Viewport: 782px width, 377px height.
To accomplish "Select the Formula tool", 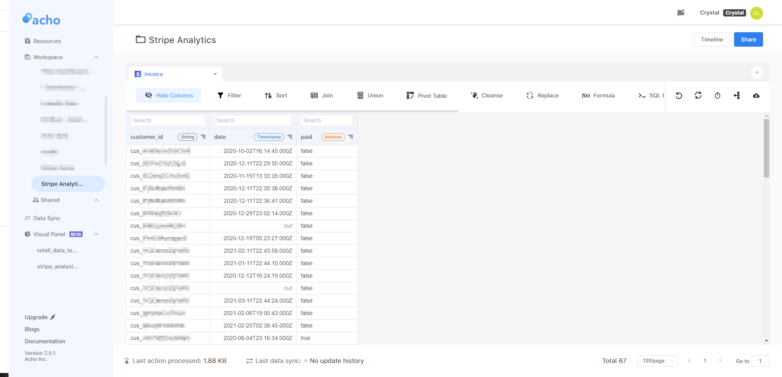I will [598, 95].
